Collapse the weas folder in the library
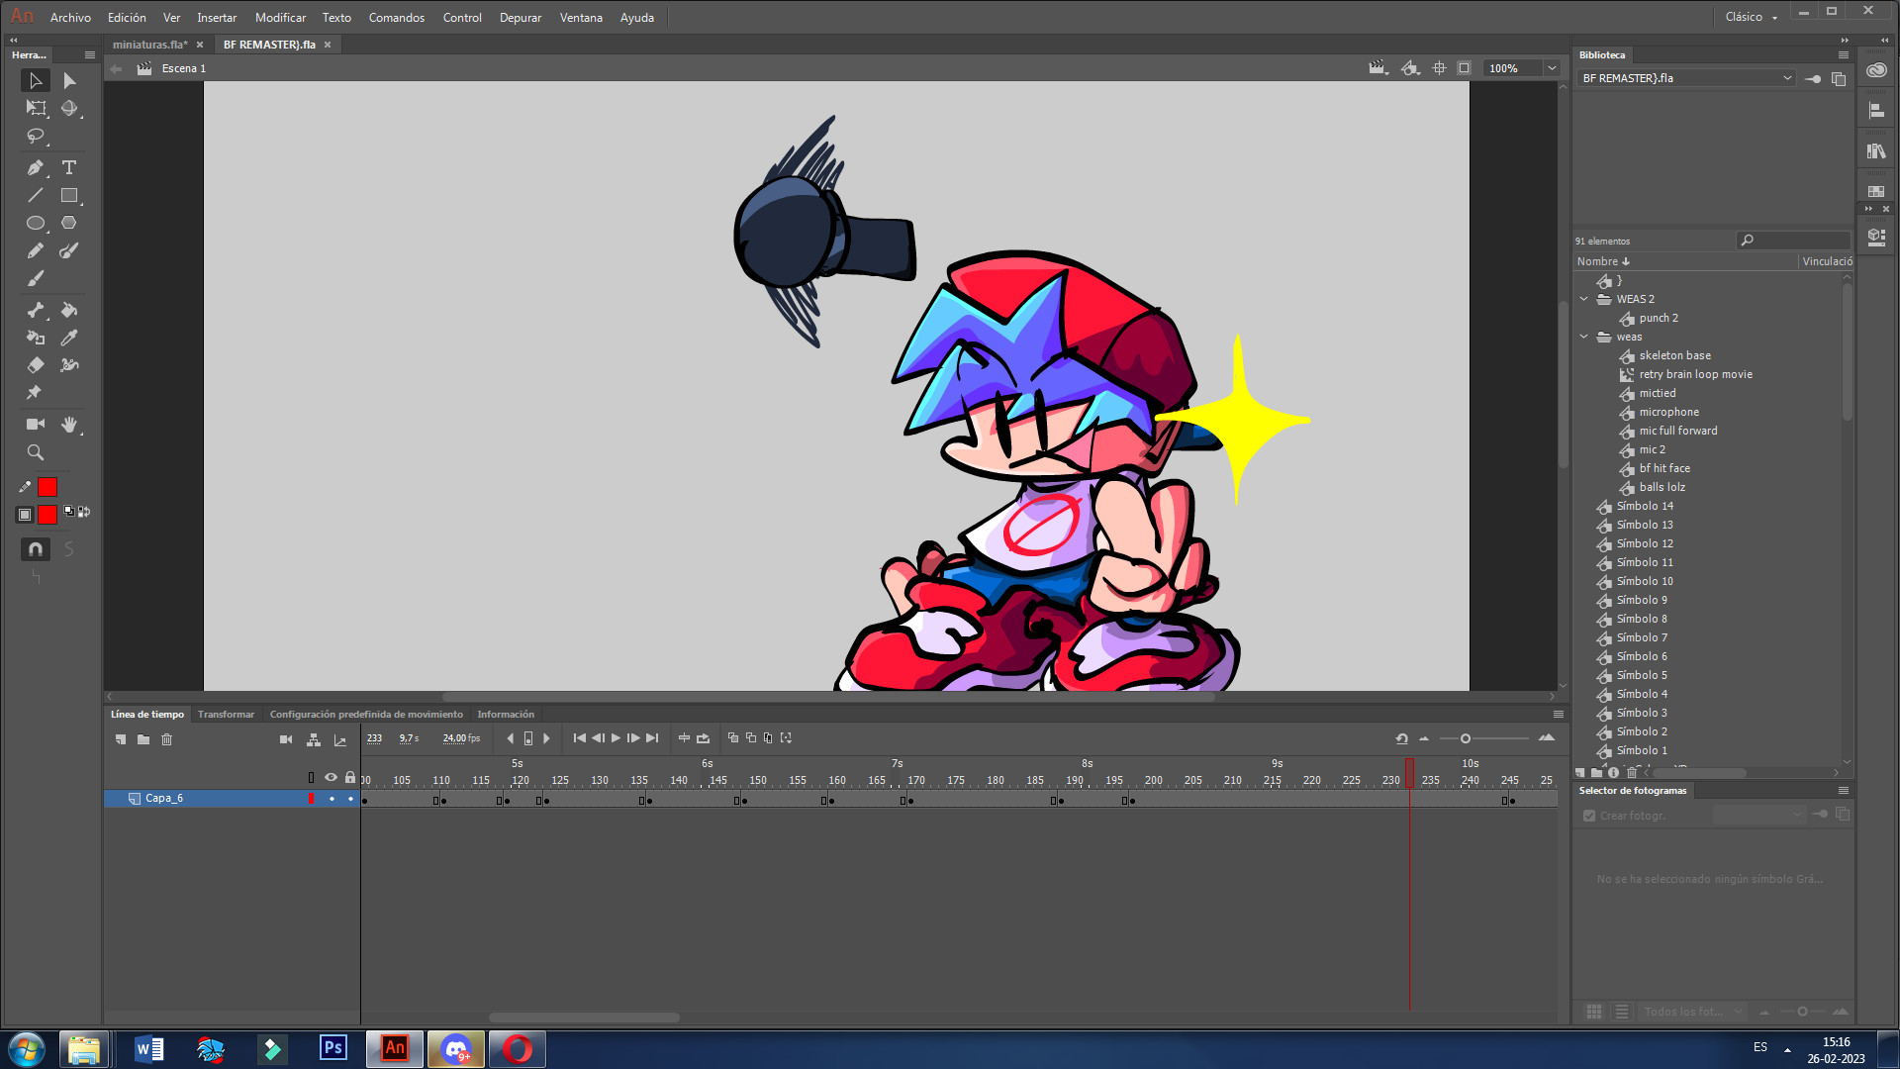This screenshot has height=1069, width=1900. pyautogui.click(x=1584, y=337)
